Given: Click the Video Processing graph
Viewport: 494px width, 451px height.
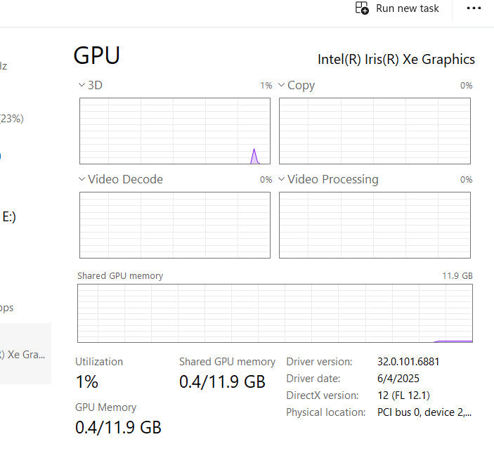Looking at the screenshot, I should point(375,225).
